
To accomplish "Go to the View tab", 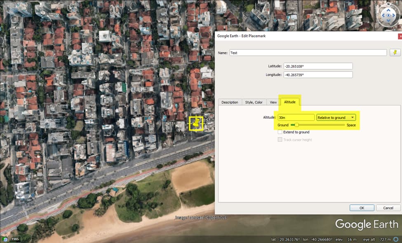I will point(273,102).
